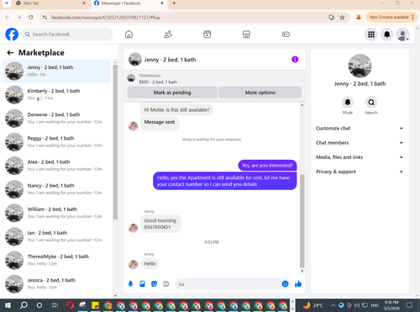420x312 pixels.
Task: Open Peggy - 2 bed, 1 bath chat
Action: [56, 142]
